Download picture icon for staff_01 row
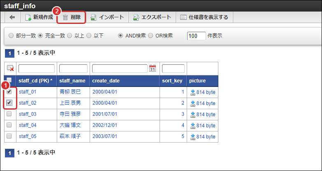The height and width of the screenshot is (171, 322). (192, 92)
